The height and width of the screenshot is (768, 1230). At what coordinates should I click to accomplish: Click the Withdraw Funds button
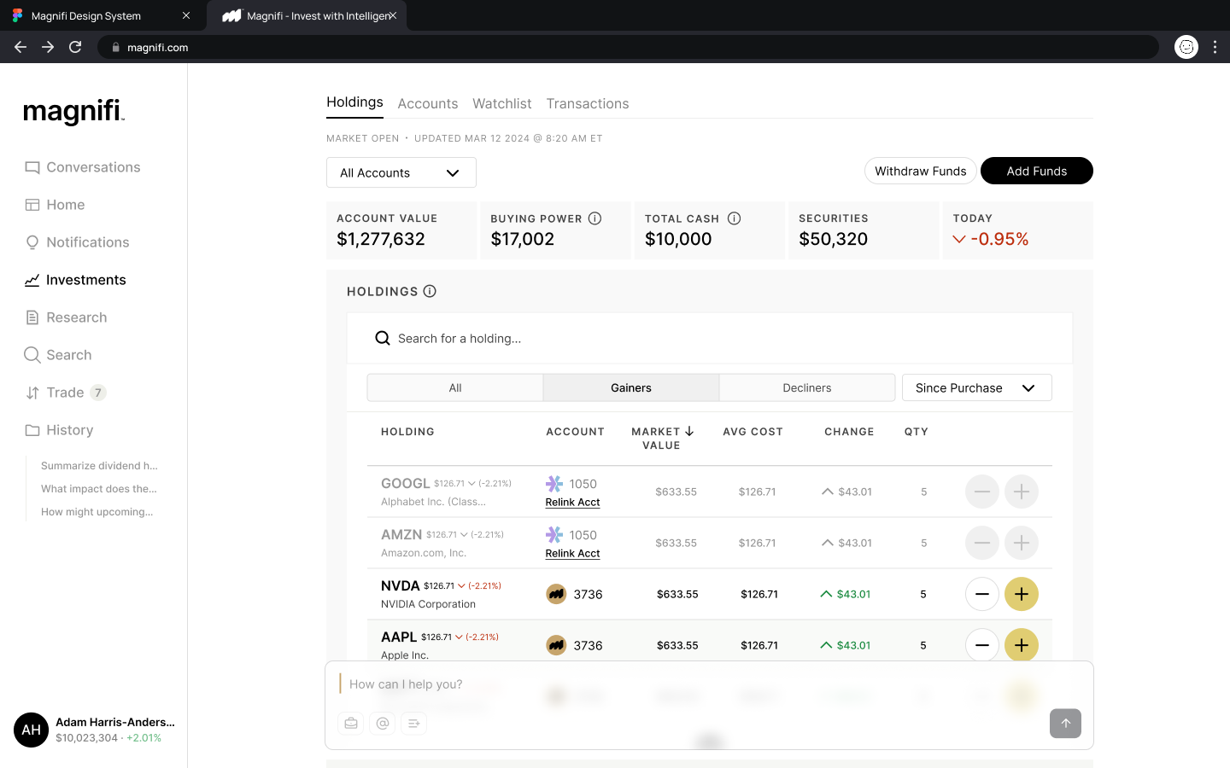coord(921,171)
